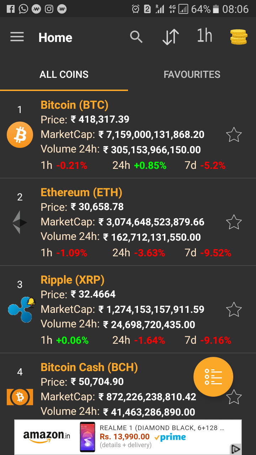This screenshot has height=455, width=256.
Task: Tap the Ethereum logo icon
Action: click(x=20, y=223)
